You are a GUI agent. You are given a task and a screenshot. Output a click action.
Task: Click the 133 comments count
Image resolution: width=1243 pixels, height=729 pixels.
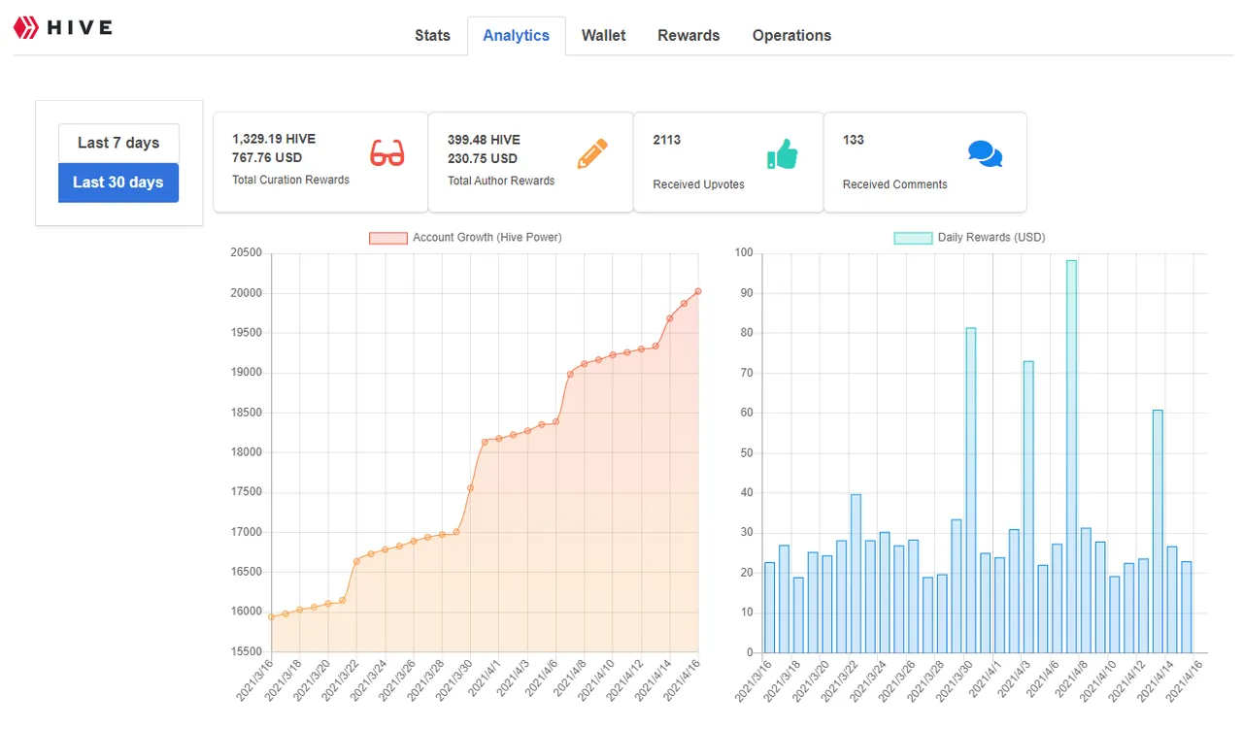pos(854,140)
